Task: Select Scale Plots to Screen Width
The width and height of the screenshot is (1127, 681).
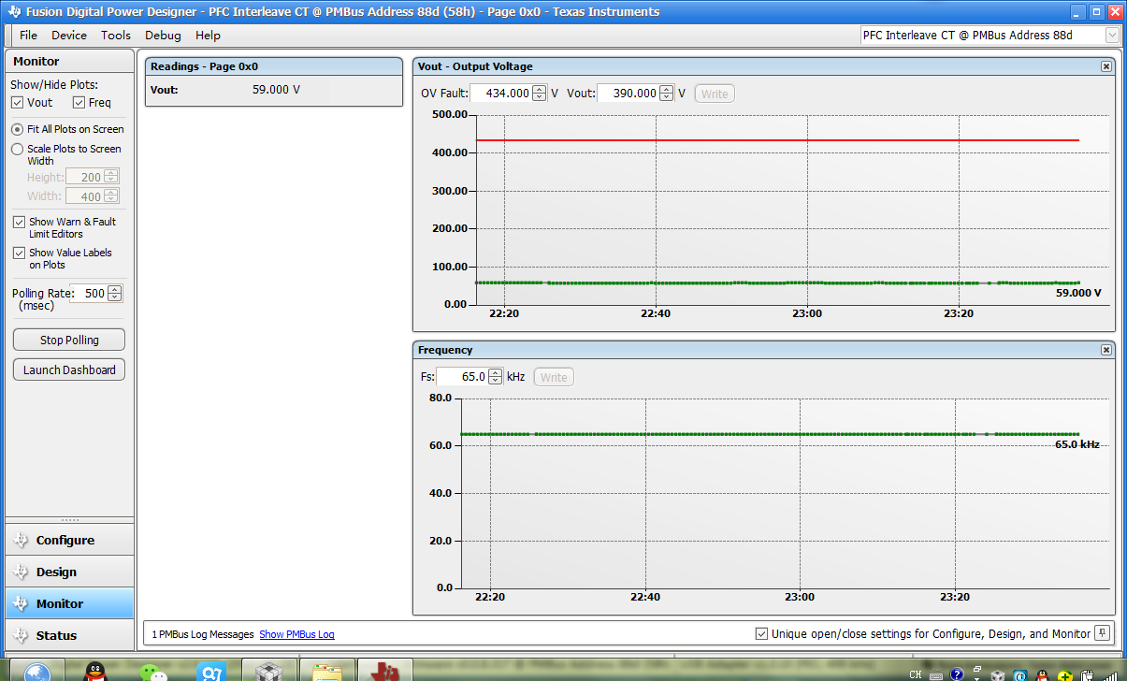Action: click(x=18, y=149)
